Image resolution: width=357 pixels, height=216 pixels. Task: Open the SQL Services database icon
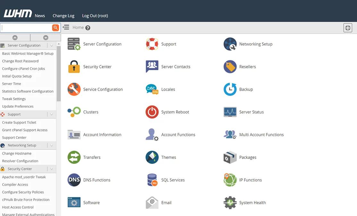click(x=152, y=180)
